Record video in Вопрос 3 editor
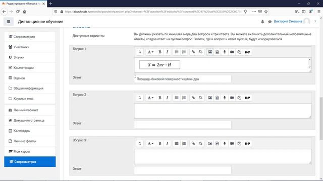 click(232, 144)
